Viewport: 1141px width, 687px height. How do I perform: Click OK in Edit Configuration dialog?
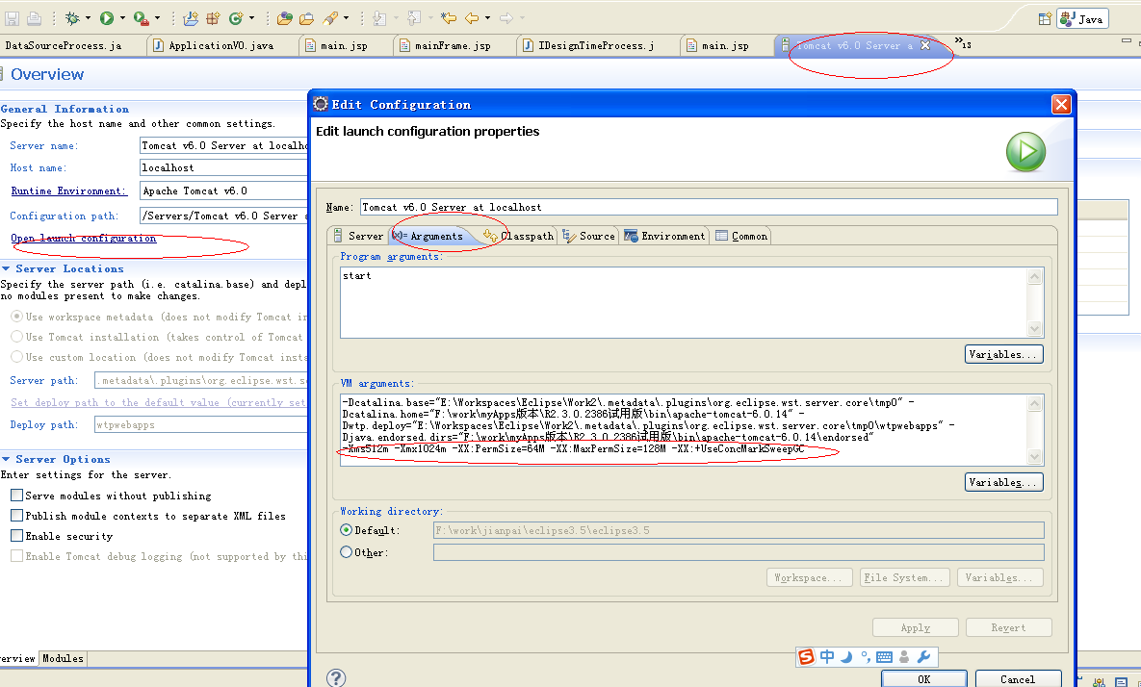(x=923, y=679)
